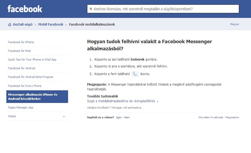Screen dimensions: 251x153
Task: Select Pages Manager App in the sidebar
Action: [21, 107]
